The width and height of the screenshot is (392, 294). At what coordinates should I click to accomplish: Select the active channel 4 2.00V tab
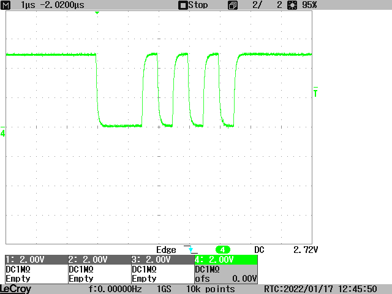tap(226, 260)
